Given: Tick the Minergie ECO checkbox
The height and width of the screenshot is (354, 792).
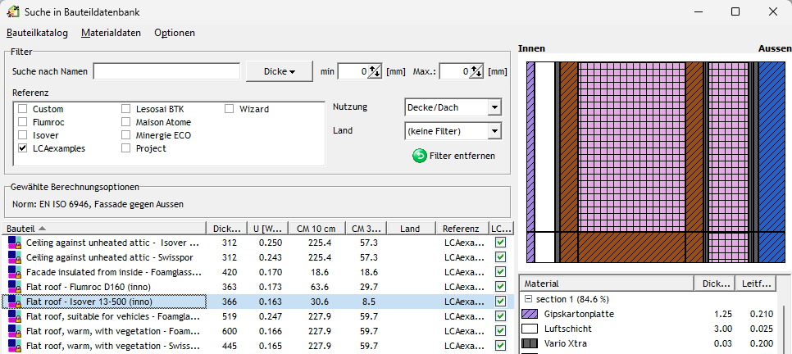Looking at the screenshot, I should pyautogui.click(x=126, y=135).
